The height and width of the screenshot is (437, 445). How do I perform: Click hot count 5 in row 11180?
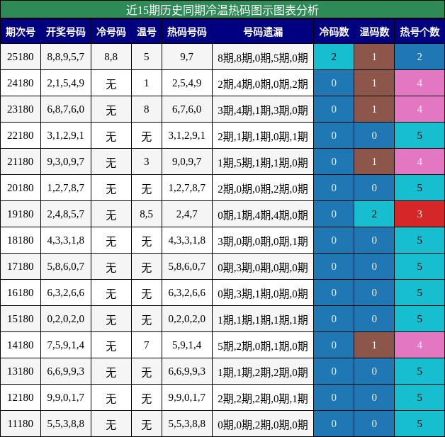click(419, 424)
